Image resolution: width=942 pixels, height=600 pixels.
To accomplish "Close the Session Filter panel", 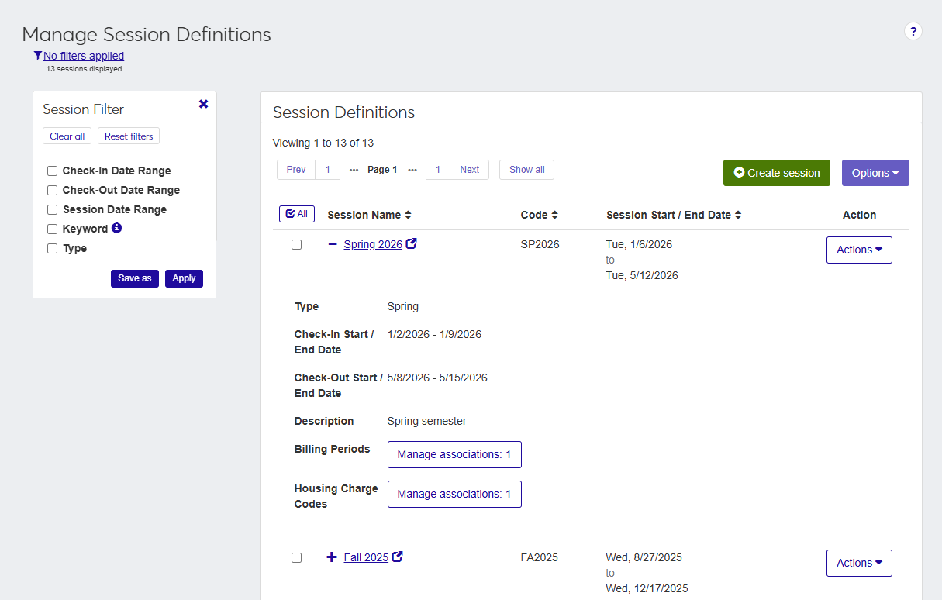I will click(203, 103).
